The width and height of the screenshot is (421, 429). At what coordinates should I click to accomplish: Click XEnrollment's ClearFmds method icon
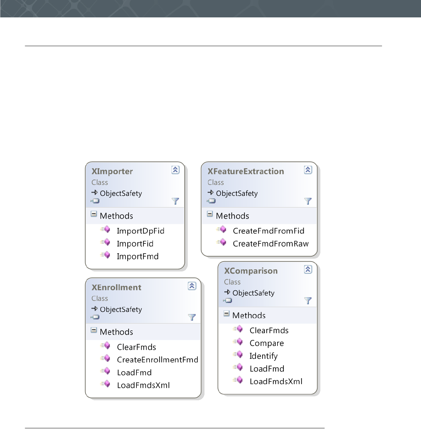pos(105,346)
